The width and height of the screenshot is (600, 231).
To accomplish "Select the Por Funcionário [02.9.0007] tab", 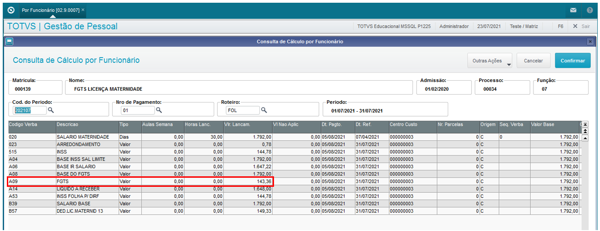I will point(50,10).
